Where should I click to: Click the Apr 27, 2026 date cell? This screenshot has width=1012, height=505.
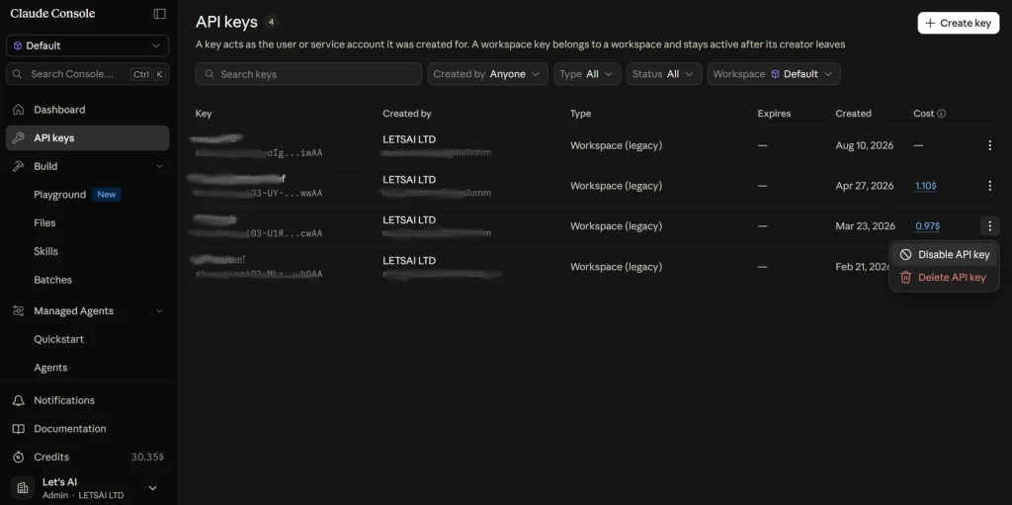pos(864,186)
